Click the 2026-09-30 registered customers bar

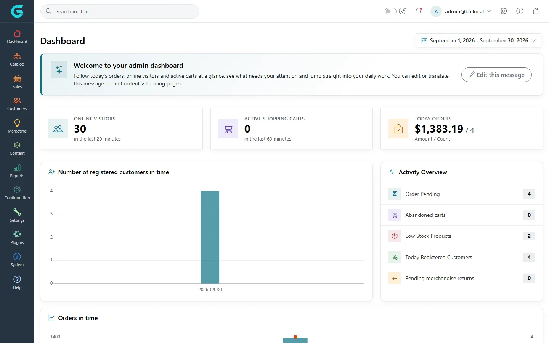tap(210, 237)
